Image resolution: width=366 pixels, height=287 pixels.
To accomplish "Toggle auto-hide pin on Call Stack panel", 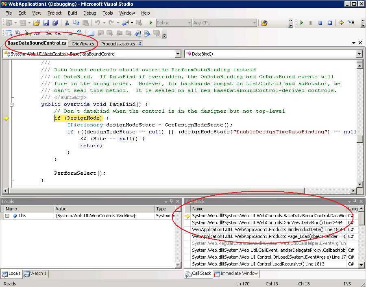I will click(355, 201).
